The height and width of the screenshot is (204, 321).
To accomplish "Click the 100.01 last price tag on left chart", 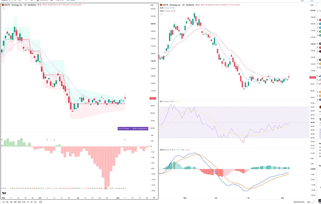I will click(x=153, y=99).
